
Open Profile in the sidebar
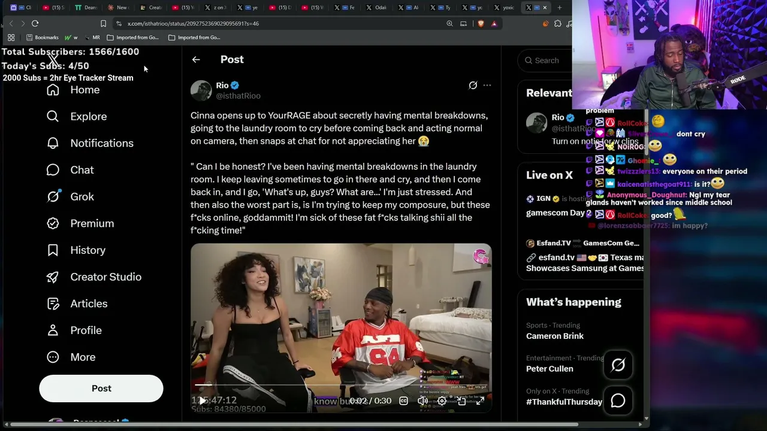click(74, 330)
